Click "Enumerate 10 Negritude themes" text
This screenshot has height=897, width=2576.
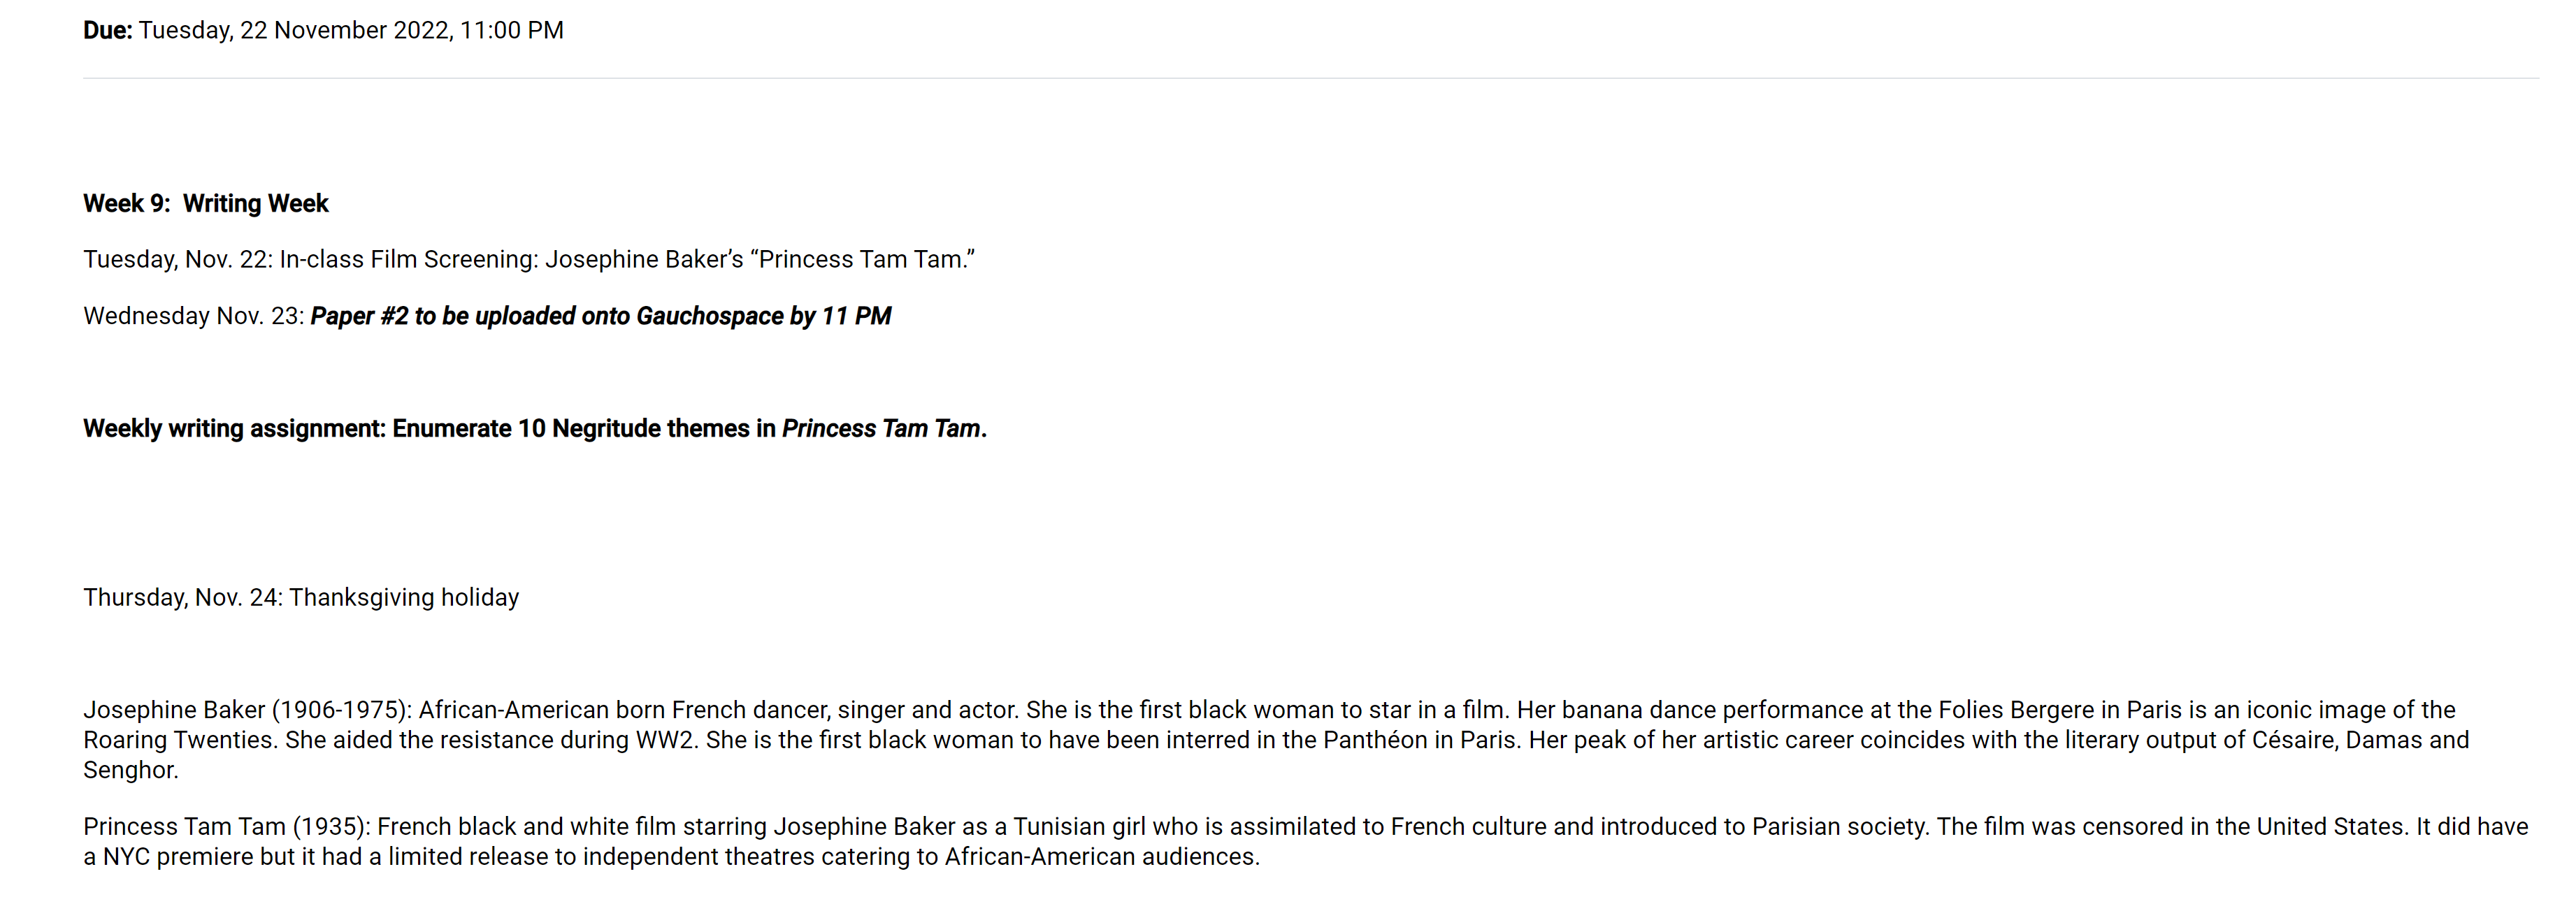coord(571,428)
